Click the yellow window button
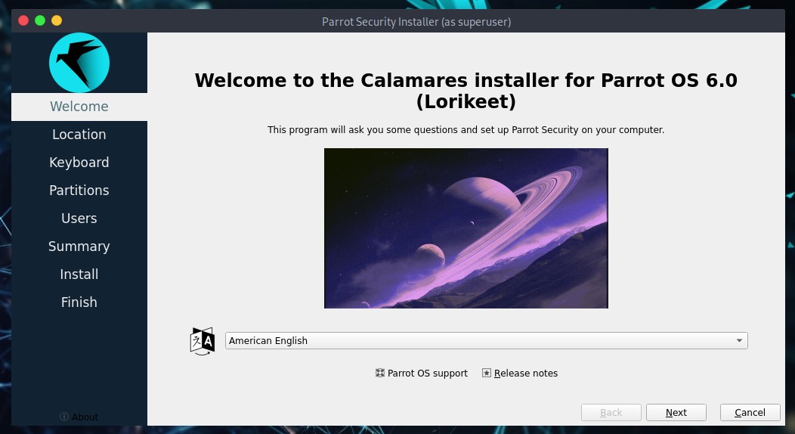The image size is (795, 434). (x=57, y=20)
